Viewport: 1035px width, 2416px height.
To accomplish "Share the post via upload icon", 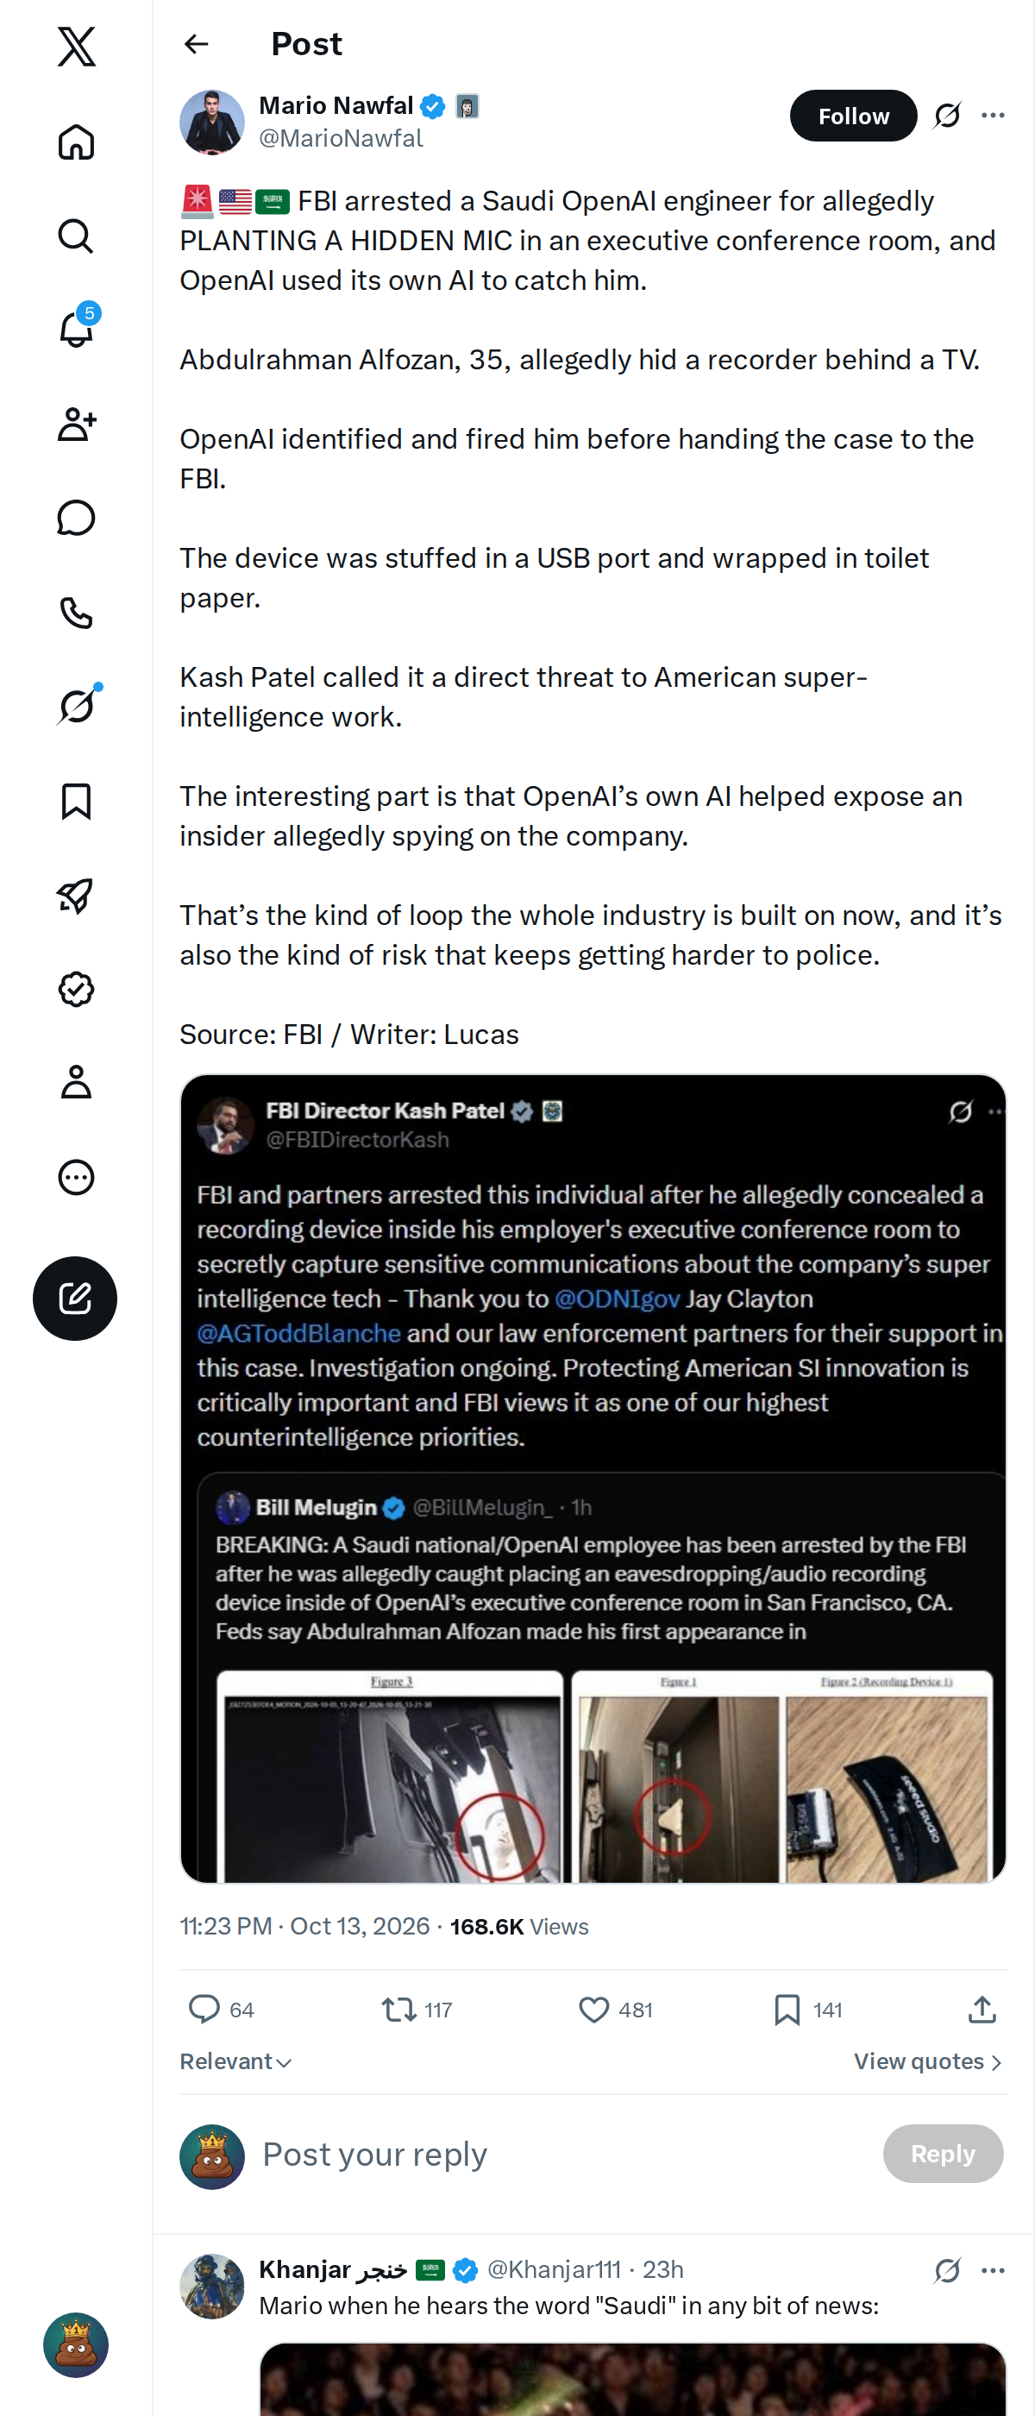I will coord(982,2009).
